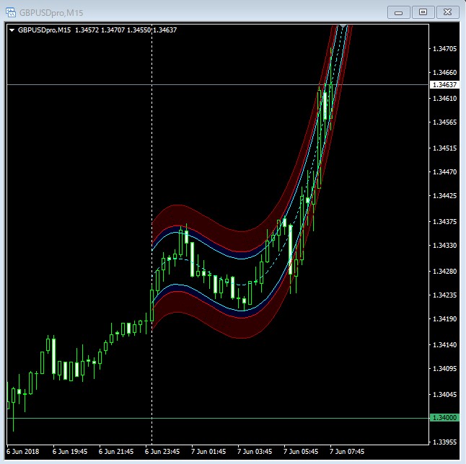Click price scale value 1.34190
This screenshot has width=466, height=464.
[x=444, y=318]
